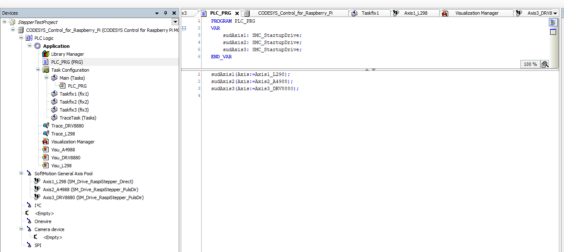Select PLC_PRG (PRG) in device tree
The height and width of the screenshot is (252, 564).
pos(67,62)
